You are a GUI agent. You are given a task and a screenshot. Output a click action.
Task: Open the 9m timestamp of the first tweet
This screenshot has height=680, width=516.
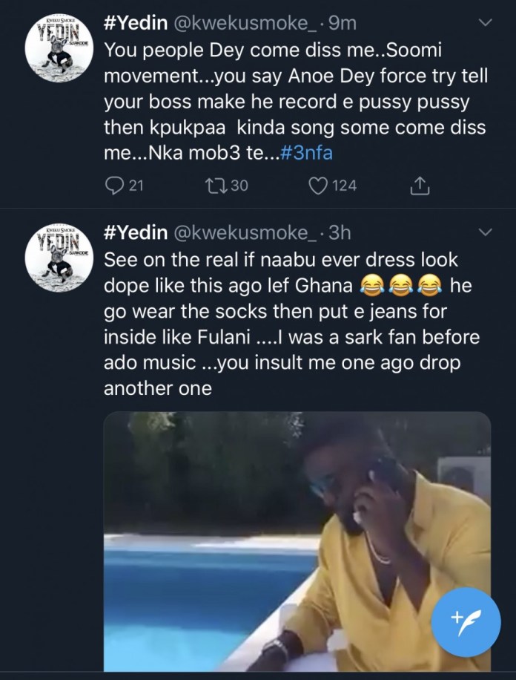pos(342,24)
